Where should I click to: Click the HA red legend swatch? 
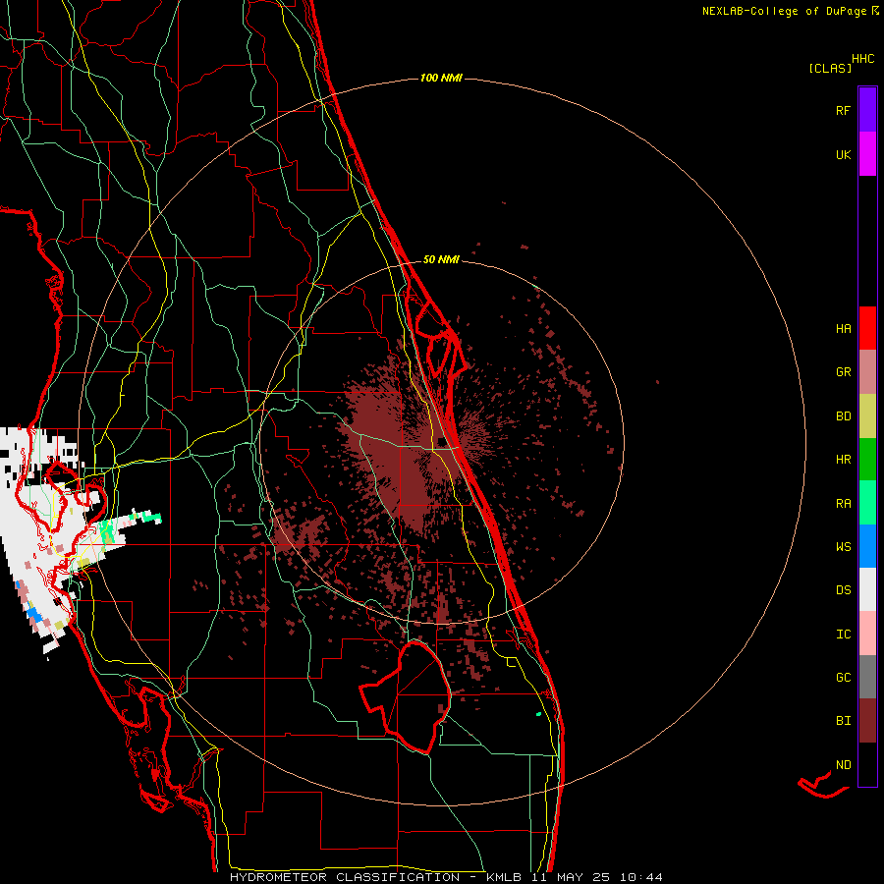pyautogui.click(x=867, y=328)
